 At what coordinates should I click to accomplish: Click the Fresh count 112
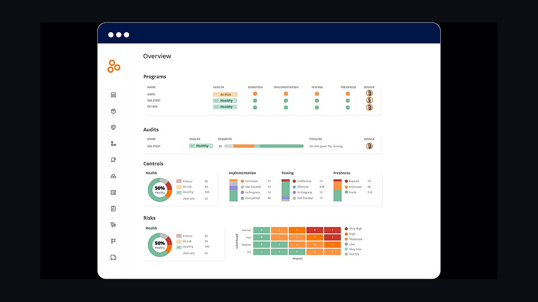369,192
